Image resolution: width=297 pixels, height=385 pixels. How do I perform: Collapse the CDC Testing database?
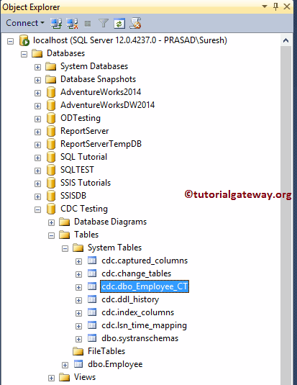[x=37, y=209]
